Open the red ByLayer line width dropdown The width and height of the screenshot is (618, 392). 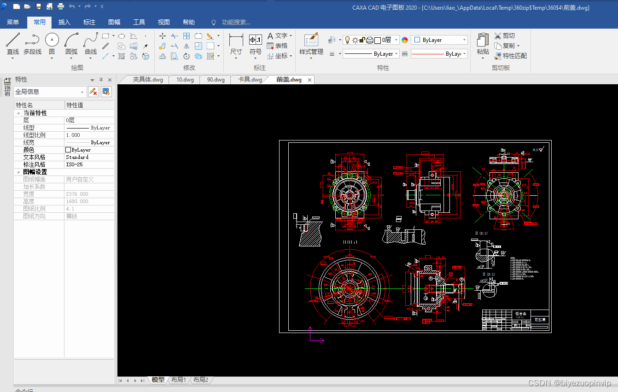pyautogui.click(x=439, y=54)
